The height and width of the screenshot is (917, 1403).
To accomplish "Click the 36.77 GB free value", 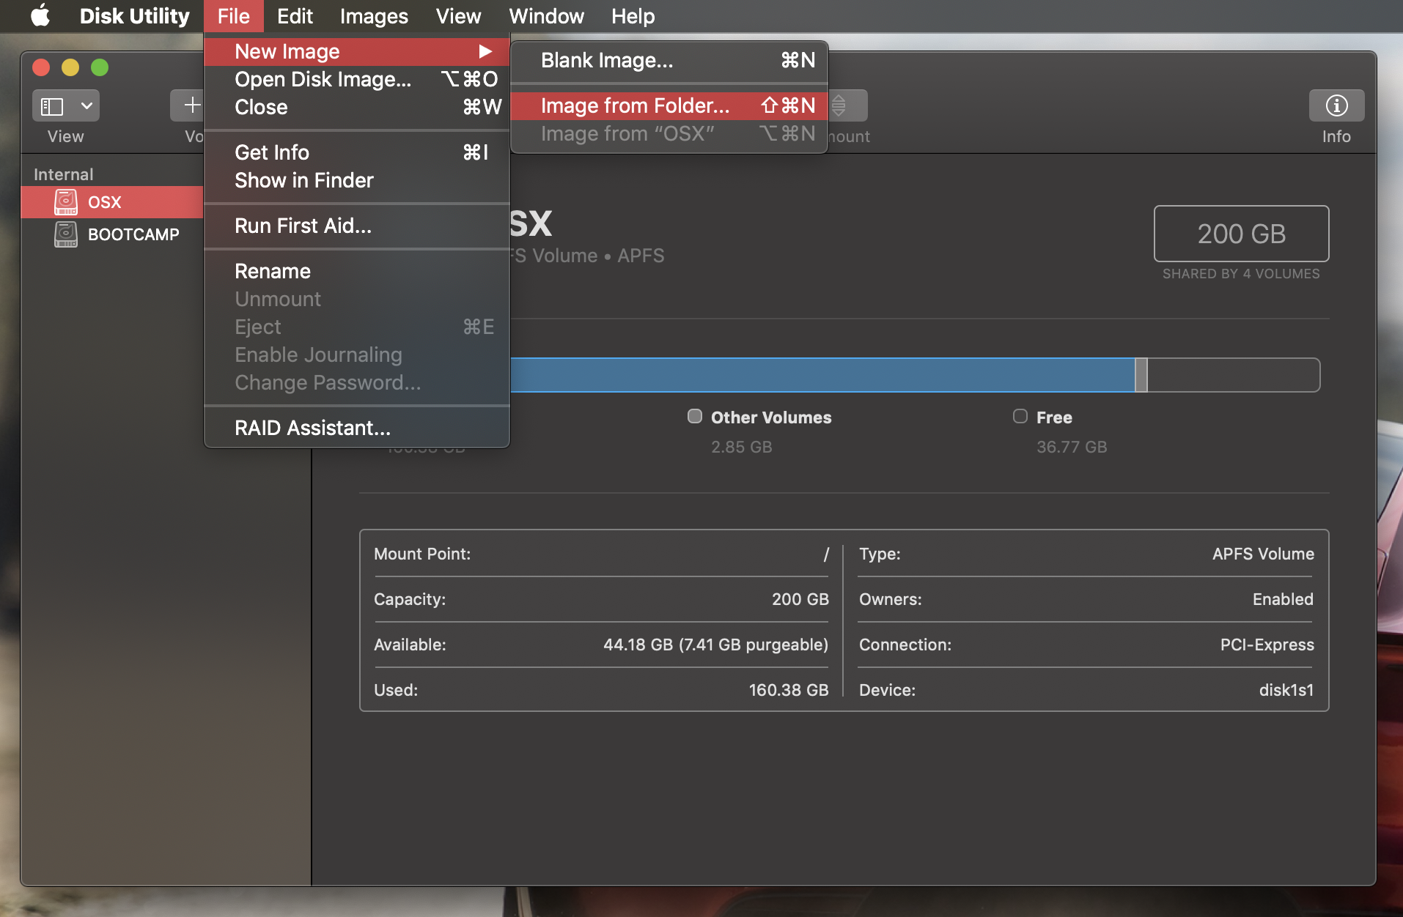I will tap(1072, 447).
